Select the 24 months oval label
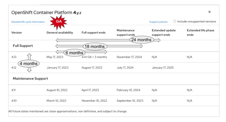The height and width of the screenshot is (122, 226). pos(141,40)
